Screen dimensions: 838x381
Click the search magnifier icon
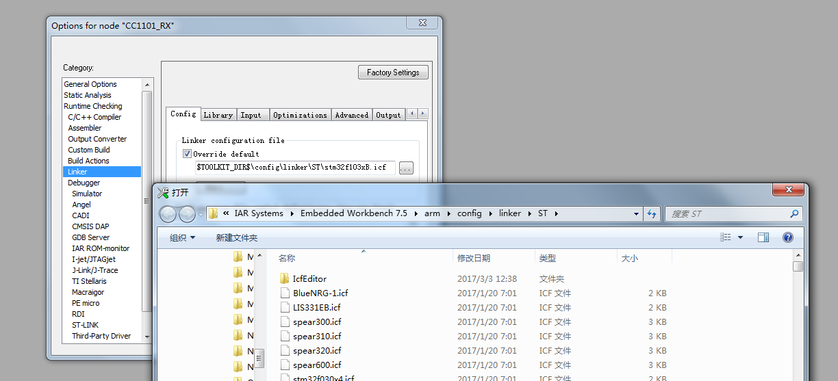794,214
